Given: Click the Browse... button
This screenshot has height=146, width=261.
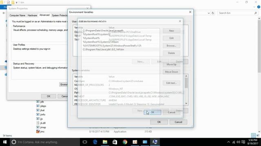Looking at the screenshot, I should pos(171,46).
